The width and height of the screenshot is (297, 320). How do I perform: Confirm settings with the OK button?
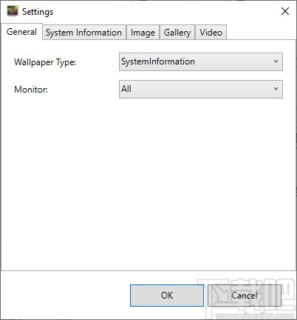click(167, 296)
